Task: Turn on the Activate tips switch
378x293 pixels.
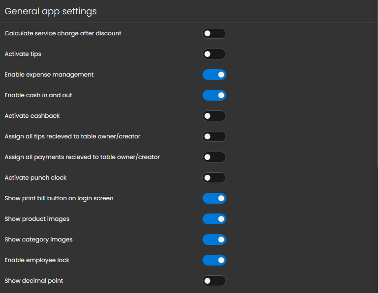Action: click(214, 54)
